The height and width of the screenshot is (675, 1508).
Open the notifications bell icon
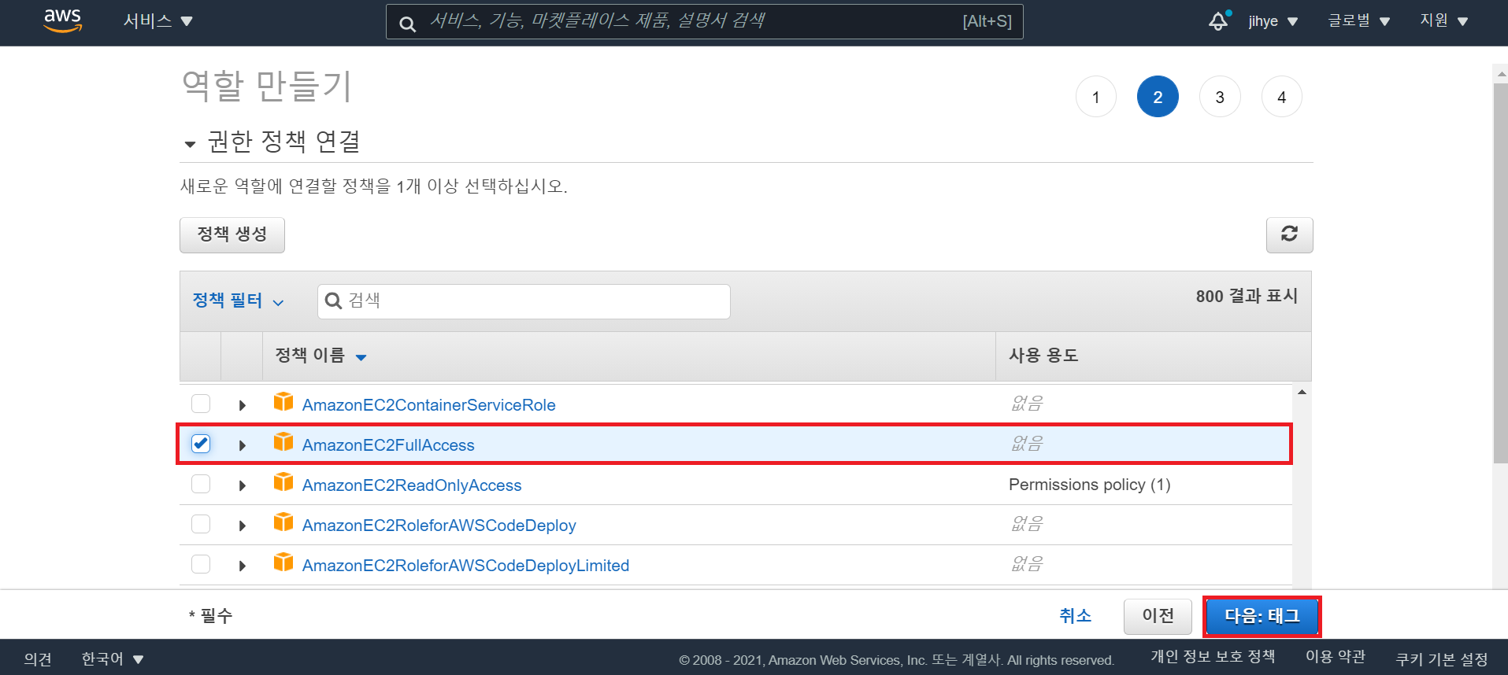pos(1218,21)
